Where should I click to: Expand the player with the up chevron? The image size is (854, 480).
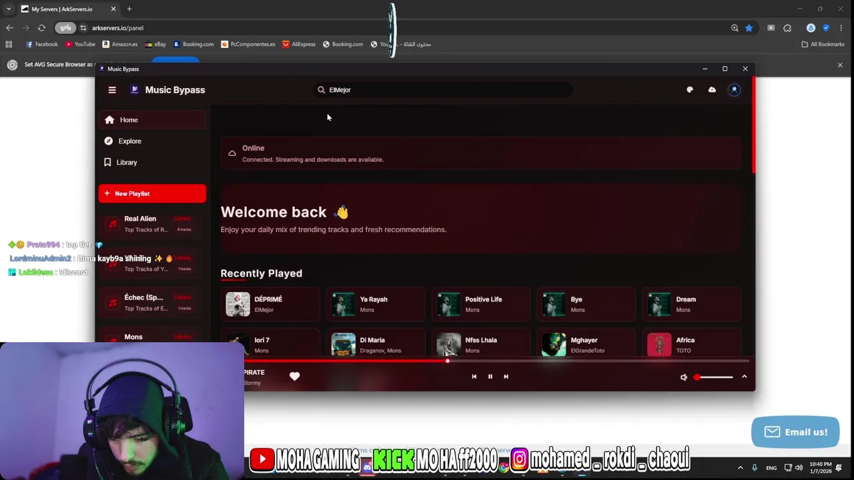point(745,377)
